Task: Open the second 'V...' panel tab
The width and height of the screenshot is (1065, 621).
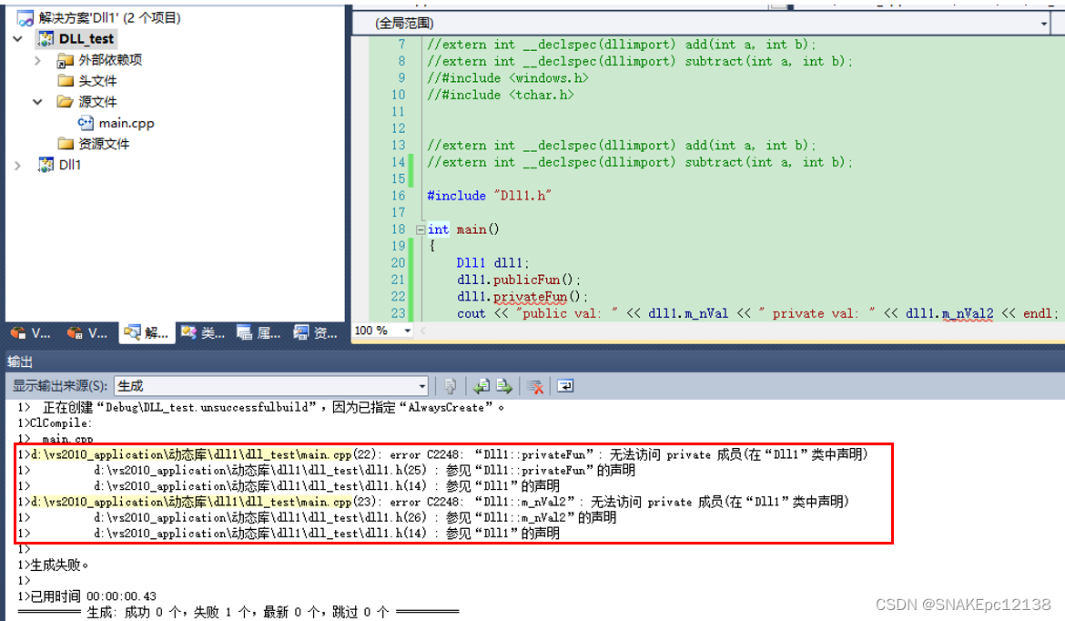Action: coord(87,333)
